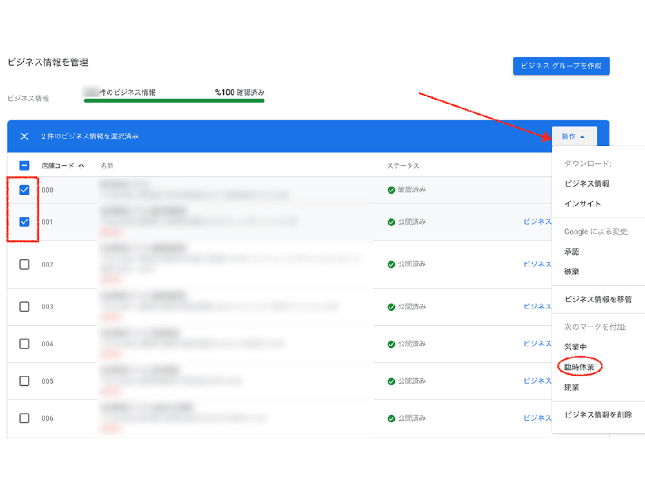
Task: Click the 名前 column header
Action: [106, 165]
